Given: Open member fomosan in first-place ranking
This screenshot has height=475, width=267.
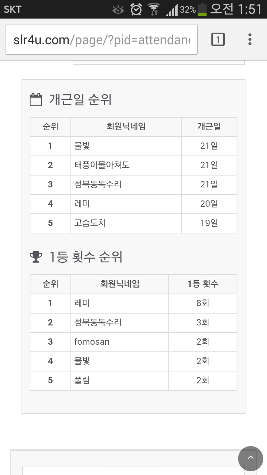Looking at the screenshot, I should 92,342.
